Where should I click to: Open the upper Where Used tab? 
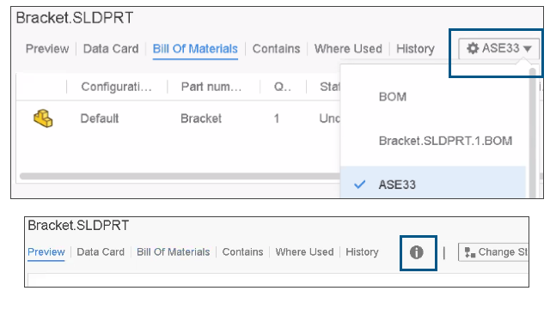pyautogui.click(x=348, y=49)
